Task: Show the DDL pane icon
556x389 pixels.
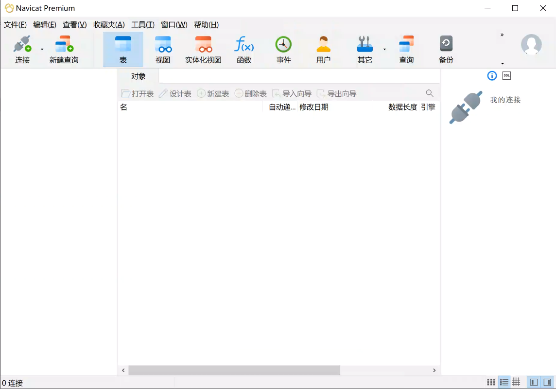Action: tap(506, 75)
